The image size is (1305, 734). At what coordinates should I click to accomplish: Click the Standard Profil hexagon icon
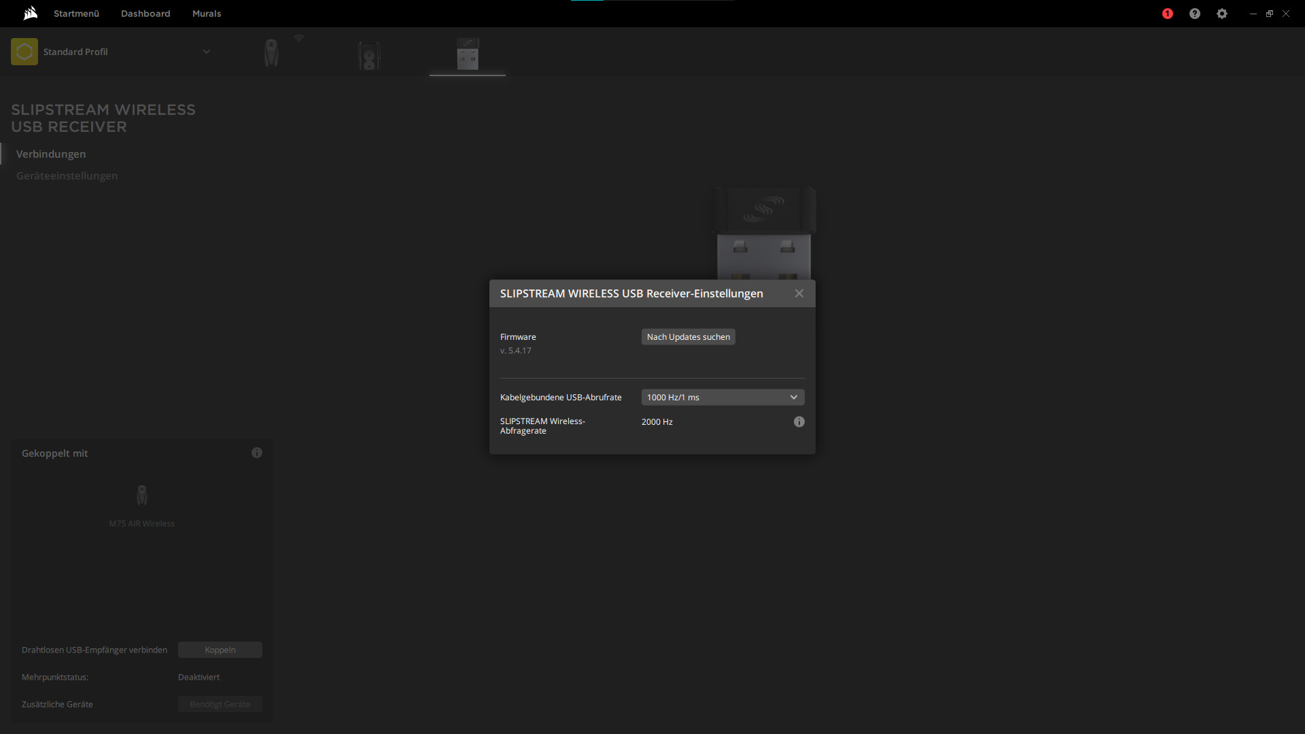tap(24, 52)
